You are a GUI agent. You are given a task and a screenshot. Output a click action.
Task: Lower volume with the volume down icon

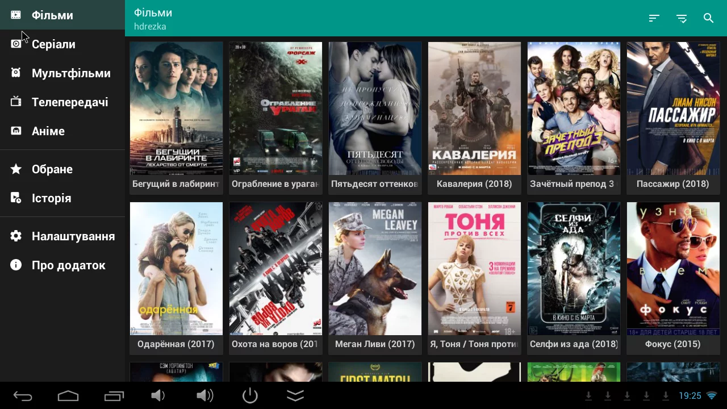[x=158, y=396]
